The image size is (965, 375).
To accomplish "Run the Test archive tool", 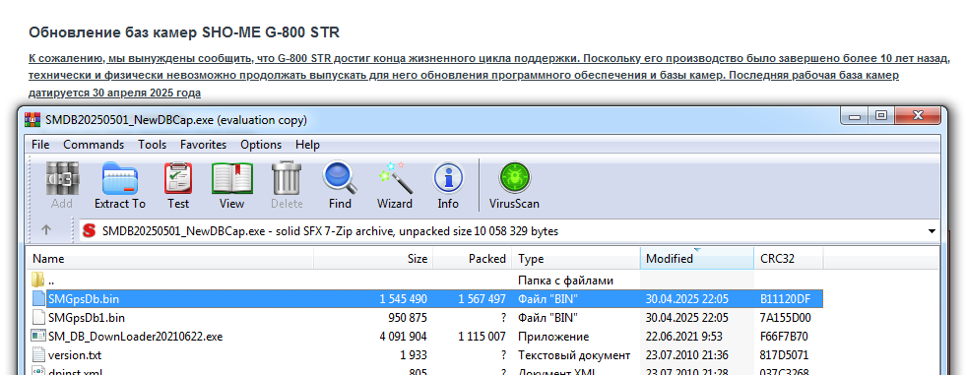I will (x=178, y=178).
